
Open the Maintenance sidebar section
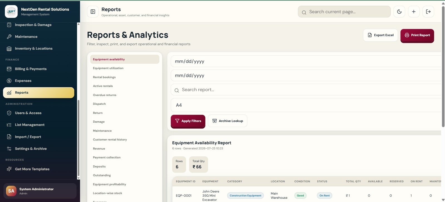point(38,36)
